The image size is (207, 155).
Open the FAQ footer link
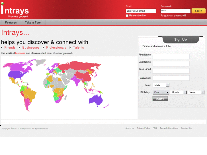tap(155, 128)
